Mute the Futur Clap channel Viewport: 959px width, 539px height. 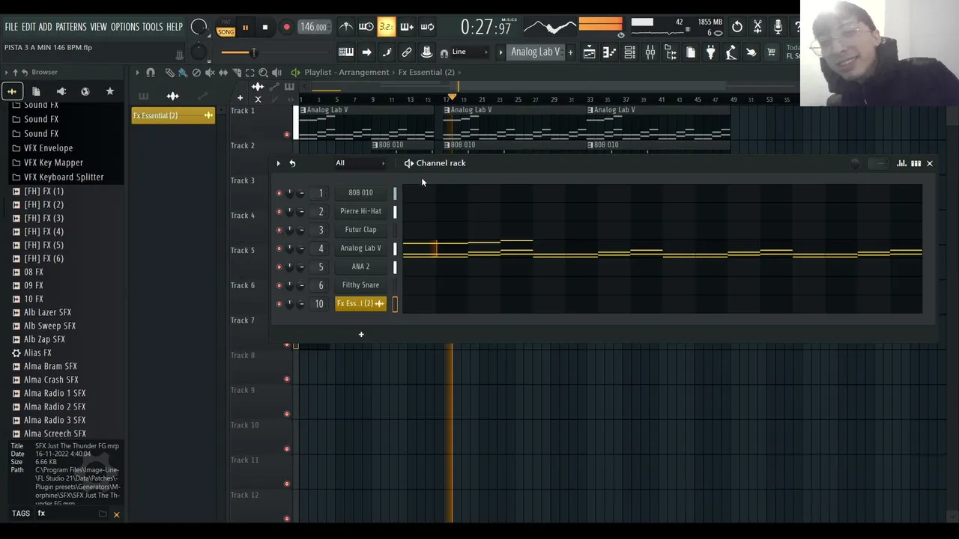tap(279, 230)
